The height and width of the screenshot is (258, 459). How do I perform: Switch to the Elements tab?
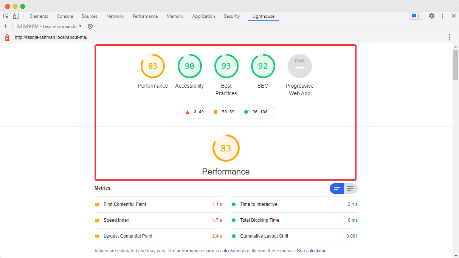(39, 16)
